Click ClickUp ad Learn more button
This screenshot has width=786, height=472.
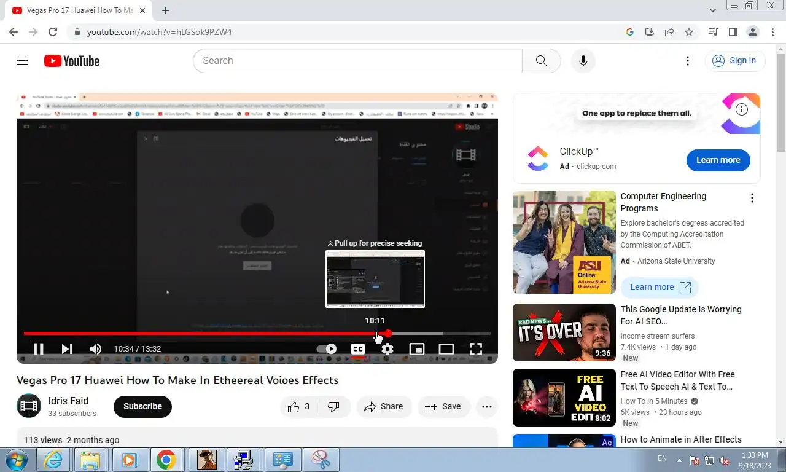coord(718,160)
